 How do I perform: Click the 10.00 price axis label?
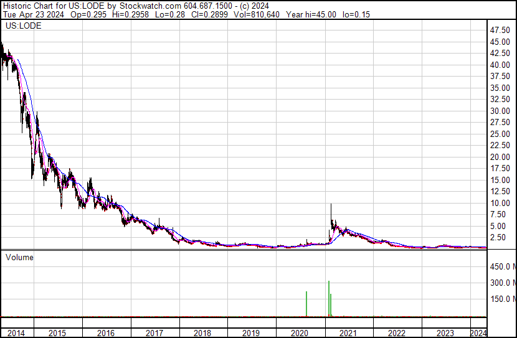[x=501, y=204]
